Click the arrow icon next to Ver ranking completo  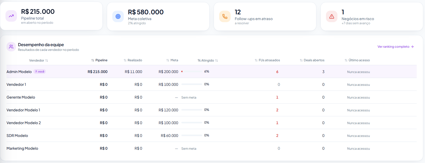tap(412, 47)
